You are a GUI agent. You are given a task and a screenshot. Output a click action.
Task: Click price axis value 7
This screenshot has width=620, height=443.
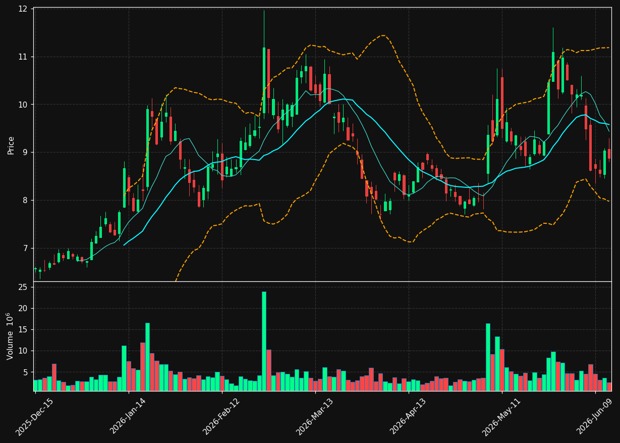coord(26,249)
